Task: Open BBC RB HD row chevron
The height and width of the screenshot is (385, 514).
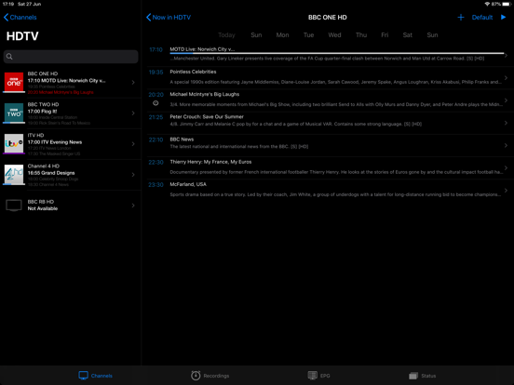Action: coord(133,206)
